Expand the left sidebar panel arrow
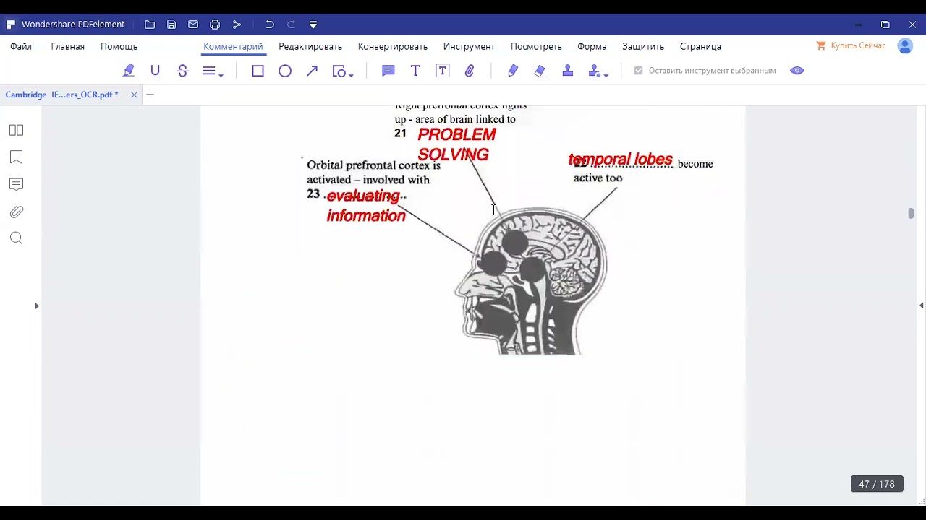Viewport: 926px width, 520px height. click(x=37, y=306)
